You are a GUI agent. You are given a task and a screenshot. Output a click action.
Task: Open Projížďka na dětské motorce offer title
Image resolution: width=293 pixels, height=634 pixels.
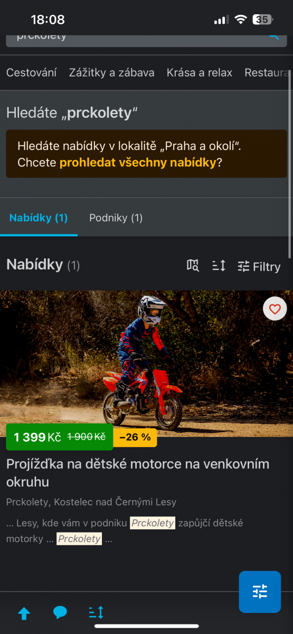(138, 473)
